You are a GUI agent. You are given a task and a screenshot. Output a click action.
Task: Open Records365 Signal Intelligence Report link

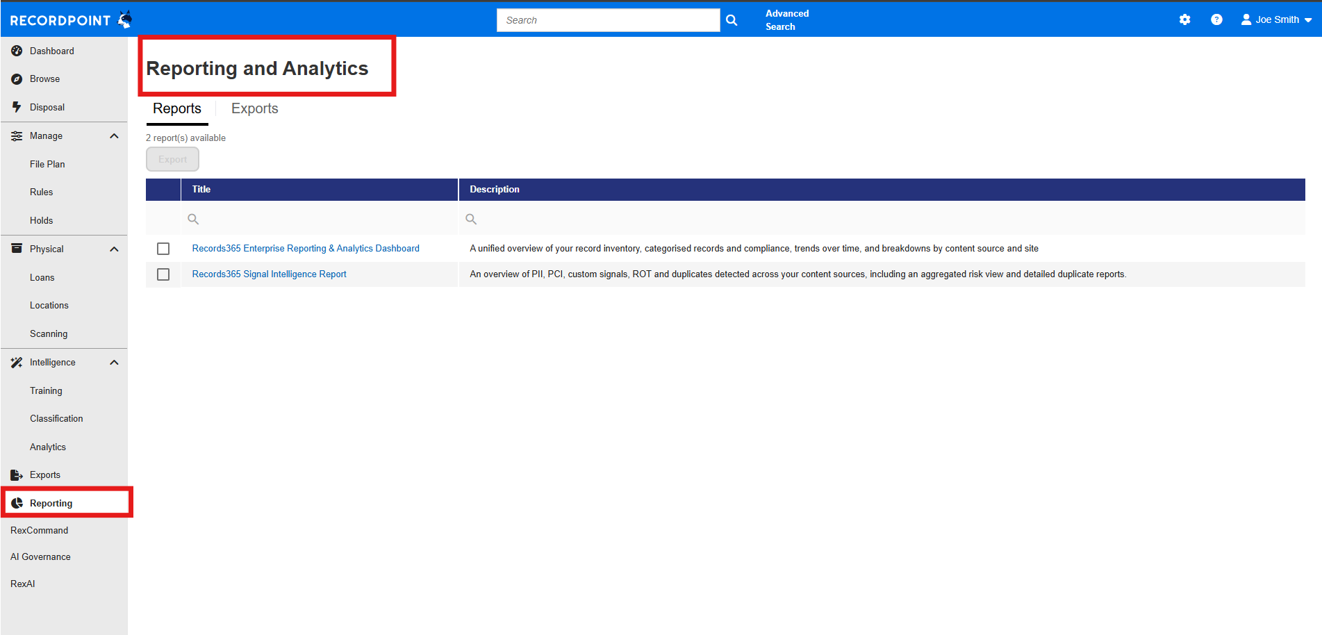tap(269, 274)
